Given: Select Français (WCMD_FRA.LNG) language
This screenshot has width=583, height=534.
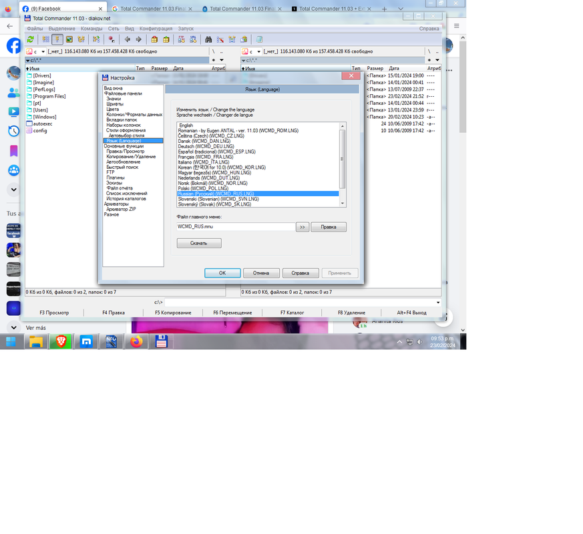Looking at the screenshot, I should tap(258, 157).
